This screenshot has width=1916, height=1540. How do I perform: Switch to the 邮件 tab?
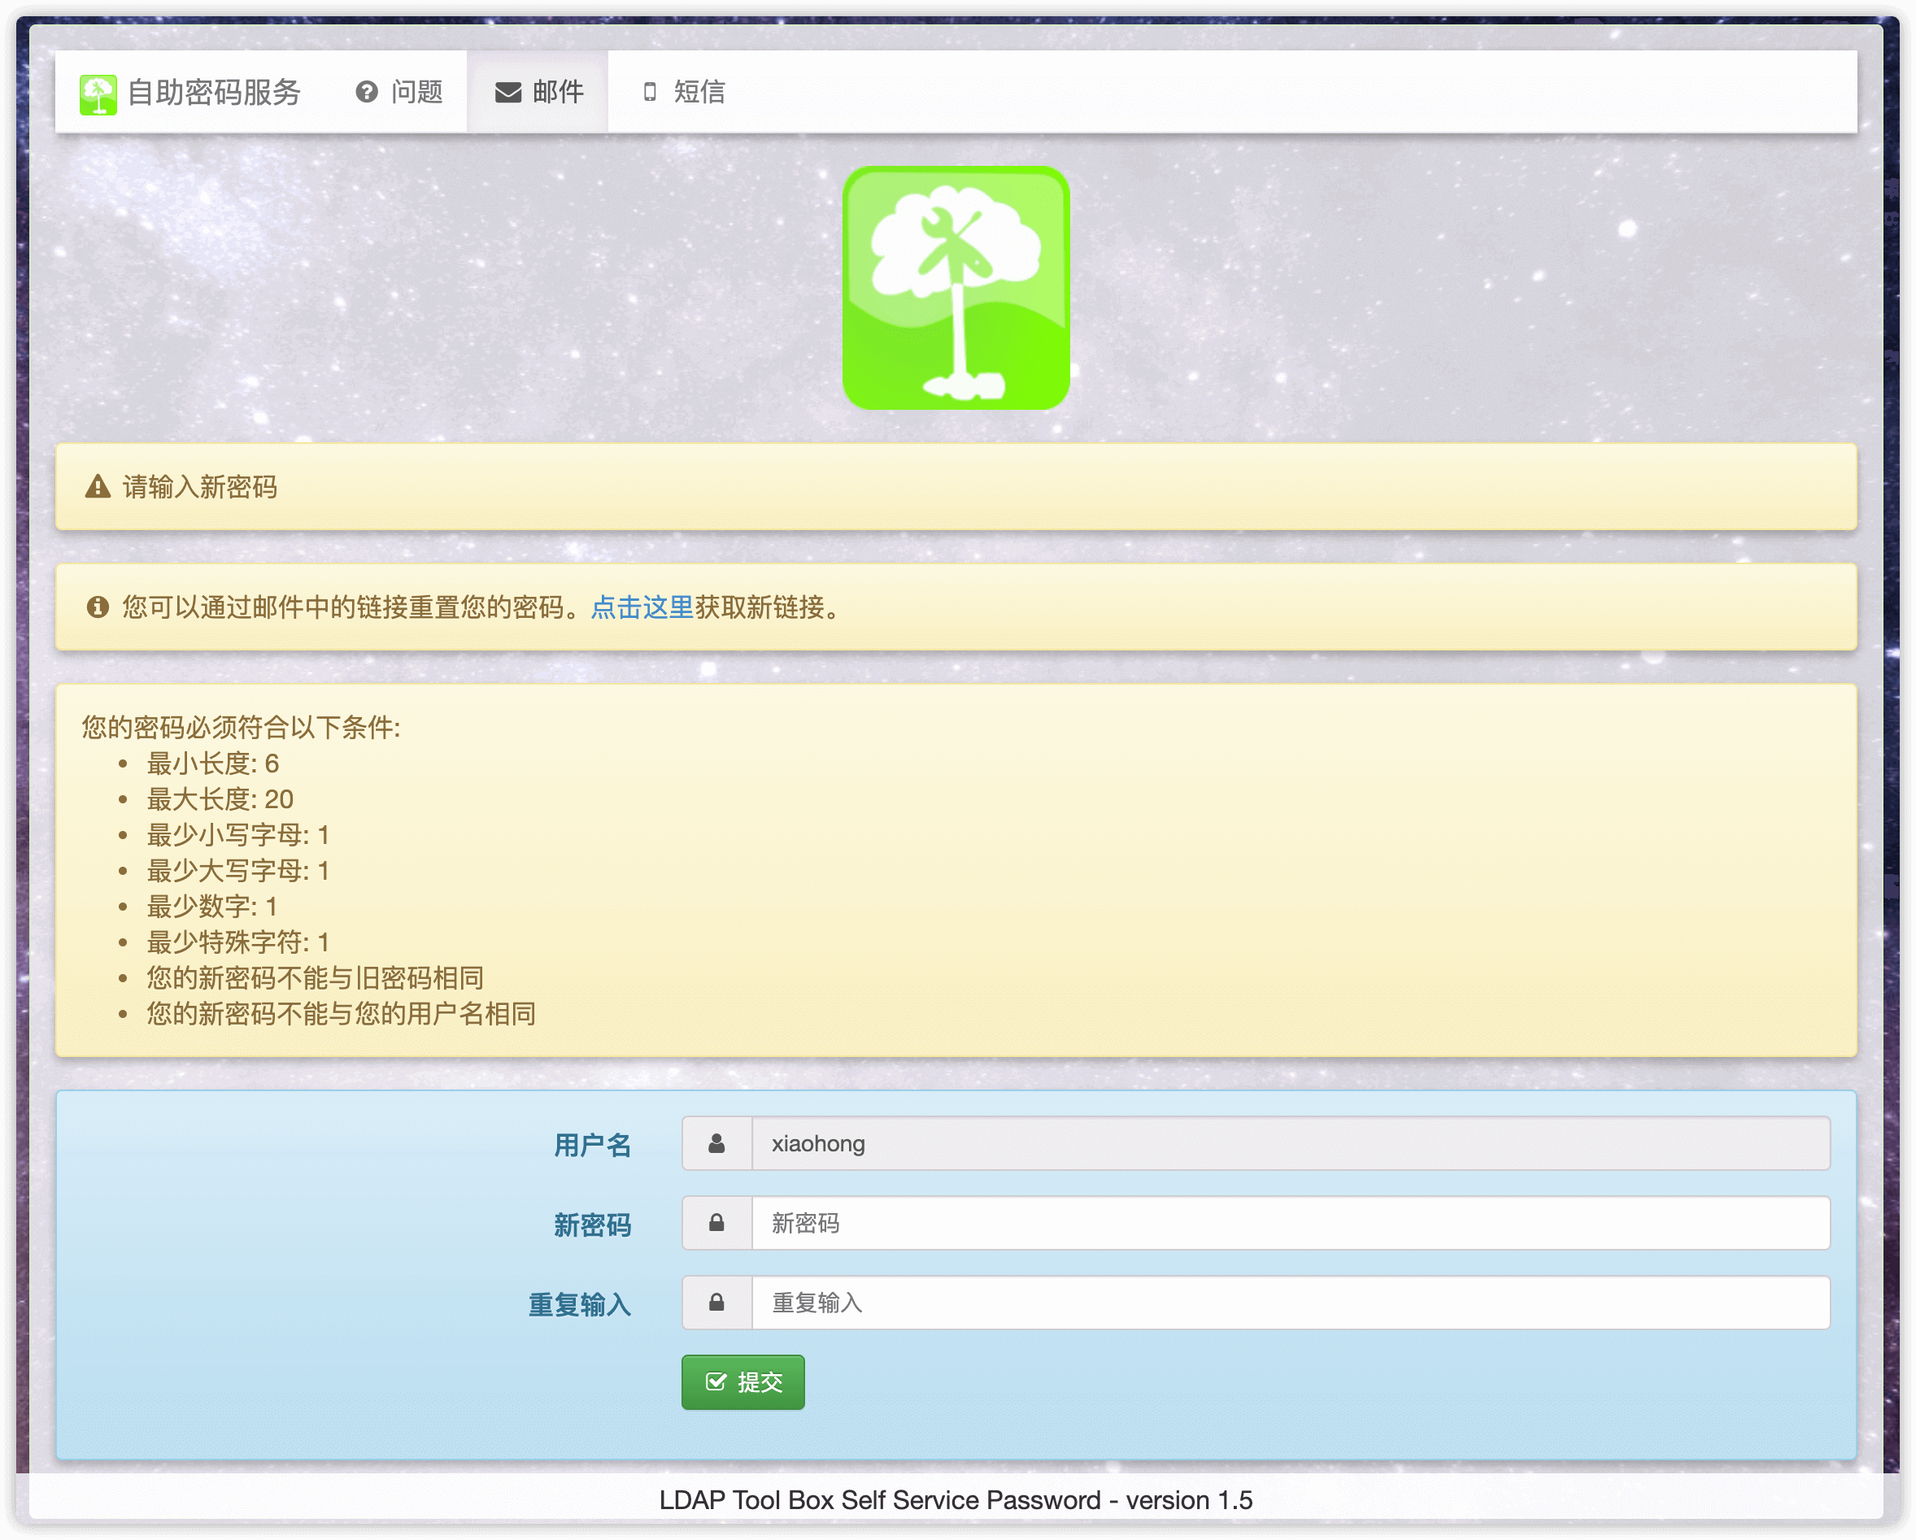[x=557, y=92]
